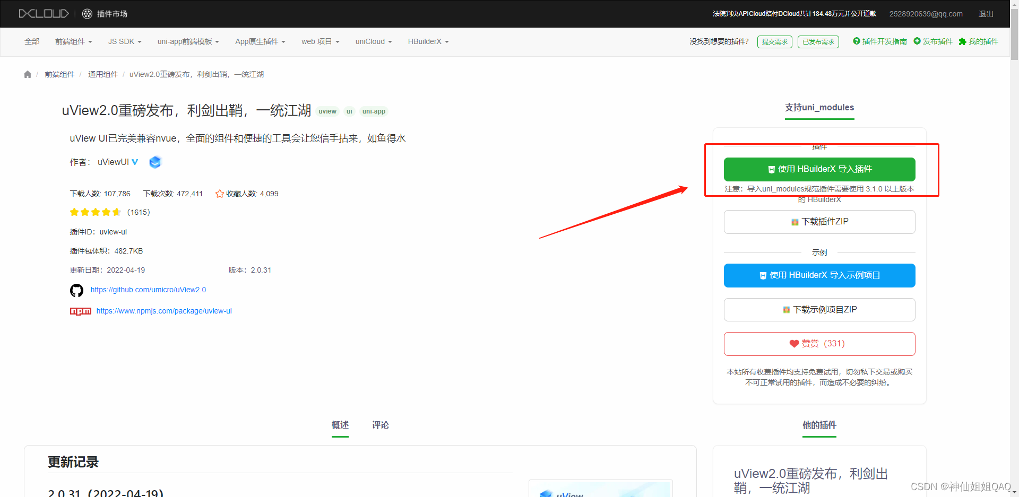
Task: Expand JS SDK dropdown
Action: pyautogui.click(x=125, y=41)
